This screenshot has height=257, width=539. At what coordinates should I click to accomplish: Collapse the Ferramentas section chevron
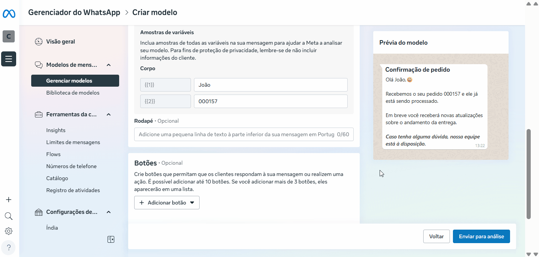(x=109, y=114)
